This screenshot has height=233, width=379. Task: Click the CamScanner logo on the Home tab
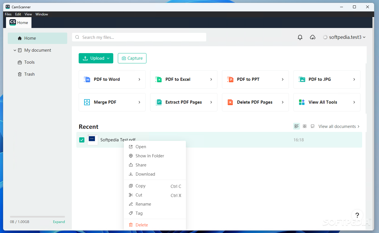(x=13, y=23)
